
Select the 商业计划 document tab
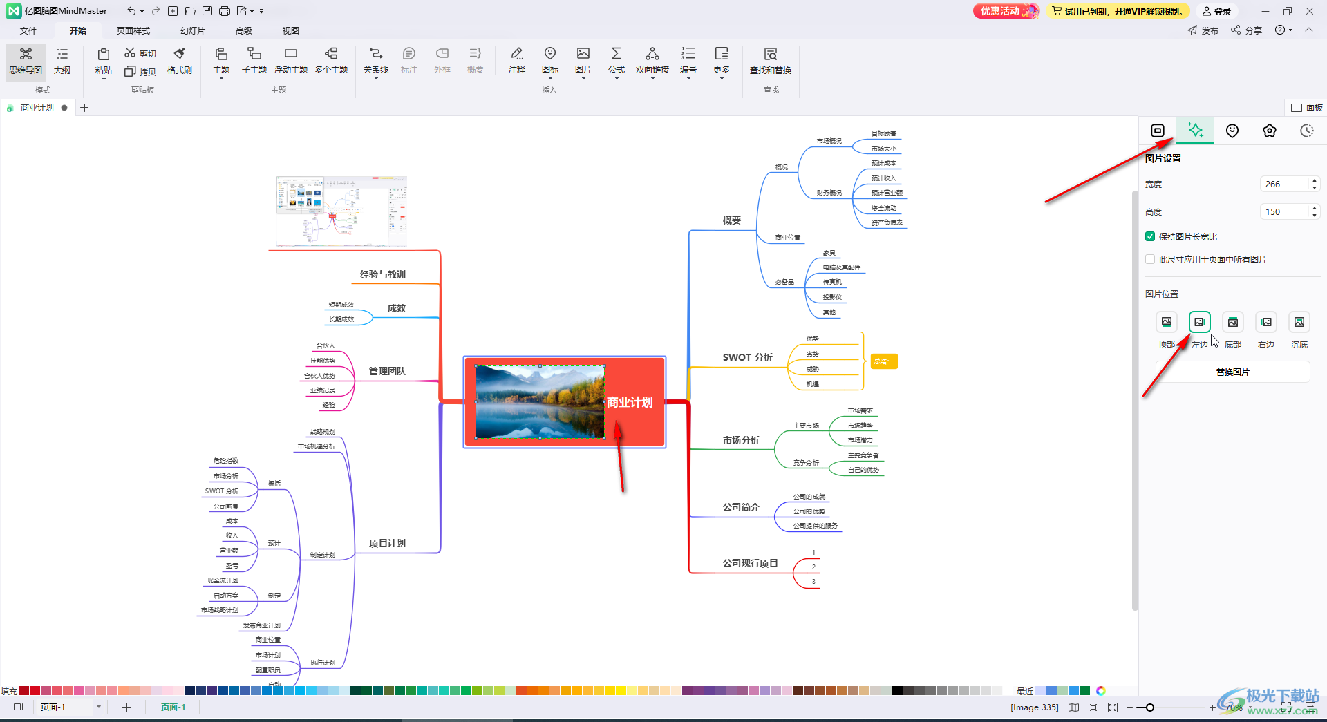click(x=37, y=108)
